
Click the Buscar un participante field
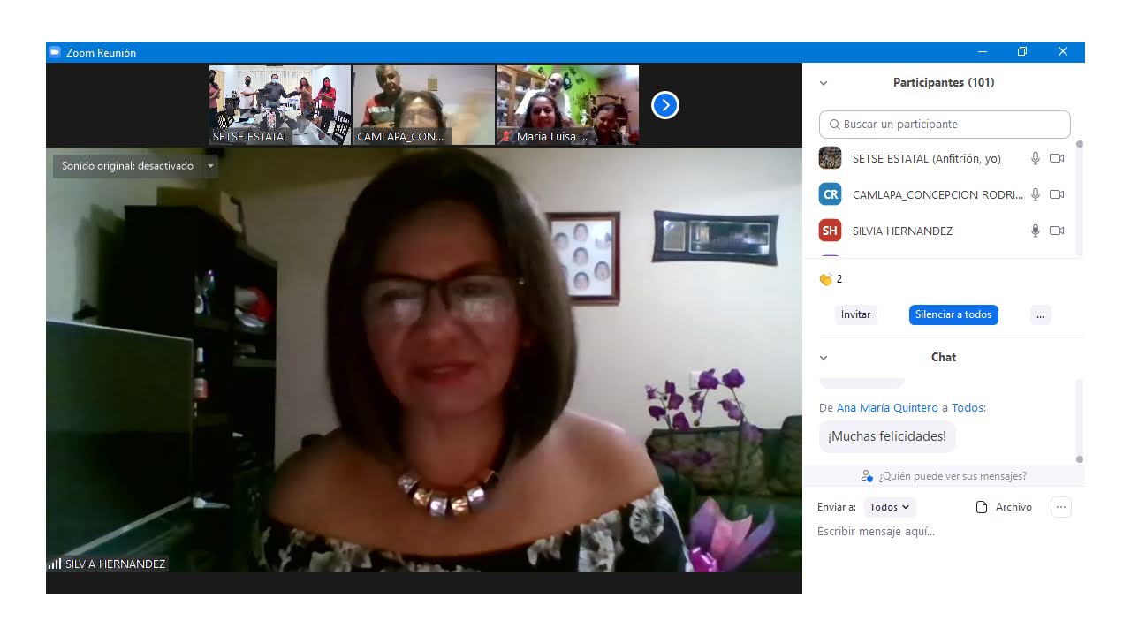[945, 125]
